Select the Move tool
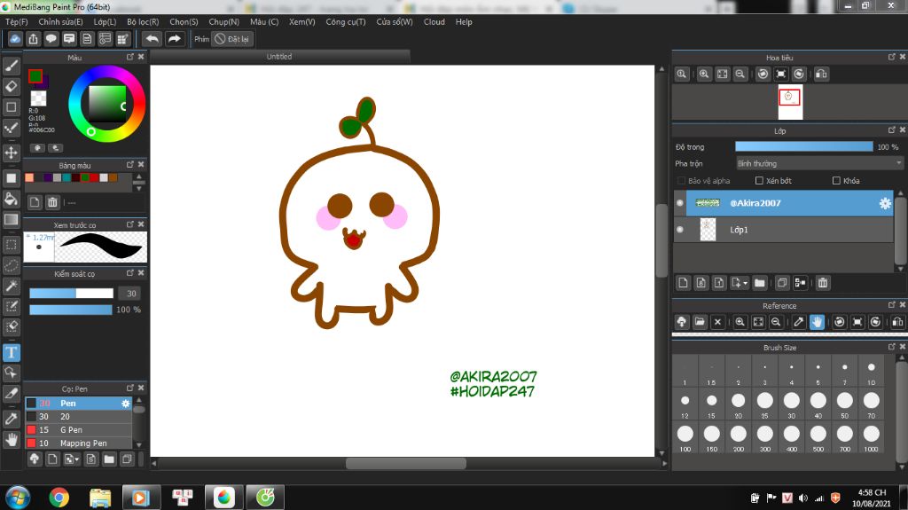The image size is (908, 510). click(12, 153)
